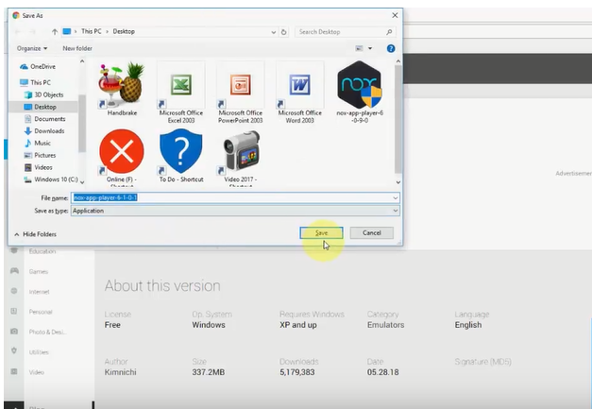Click the file list scroll down arrow
The height and width of the screenshot is (409, 592).
coord(397,182)
